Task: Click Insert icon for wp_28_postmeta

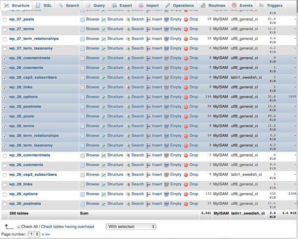Action: pos(149,107)
